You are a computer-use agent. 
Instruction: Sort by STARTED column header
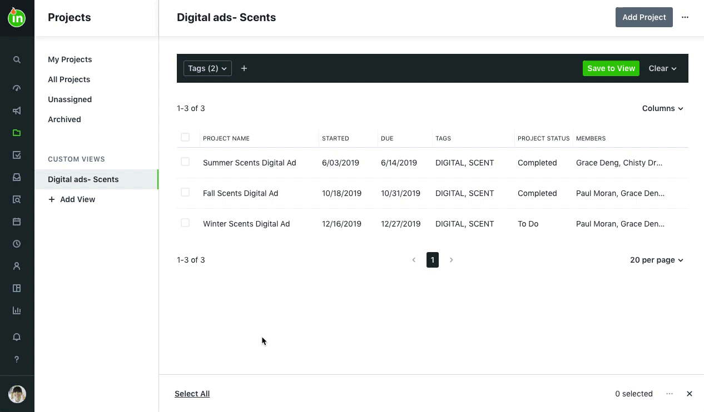(x=335, y=138)
